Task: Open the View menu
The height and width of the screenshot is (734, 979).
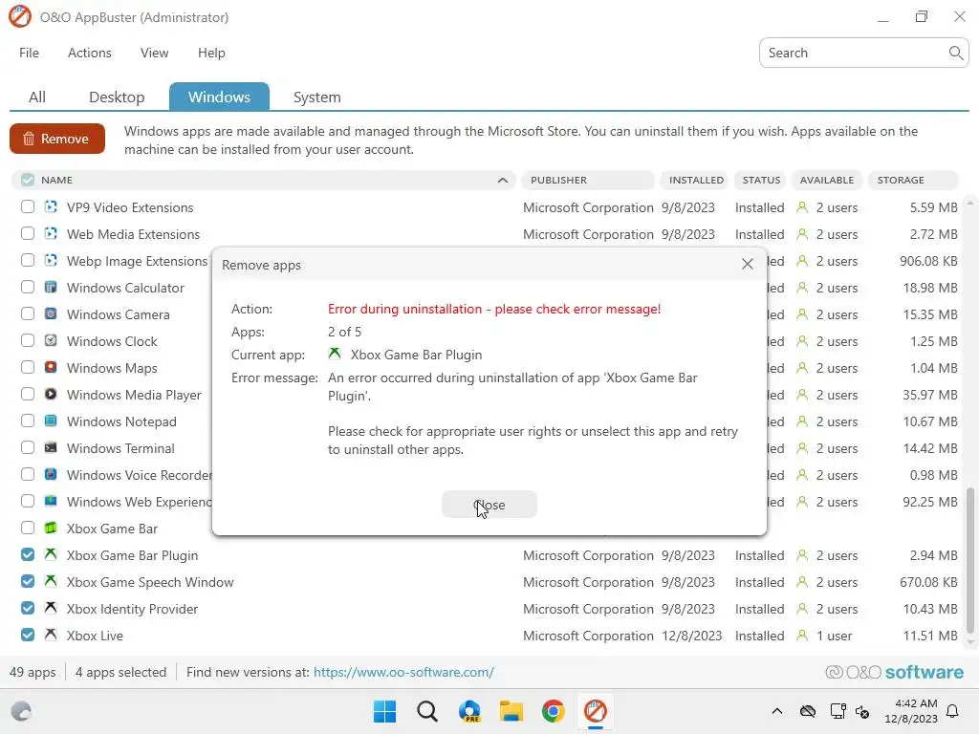Action: (154, 54)
